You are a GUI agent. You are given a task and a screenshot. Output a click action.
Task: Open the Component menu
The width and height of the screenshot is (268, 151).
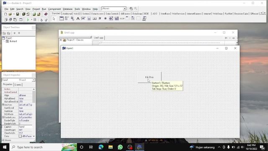[54, 9]
